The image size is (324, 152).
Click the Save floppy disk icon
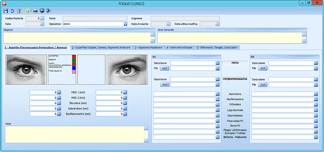(x=5, y=11)
